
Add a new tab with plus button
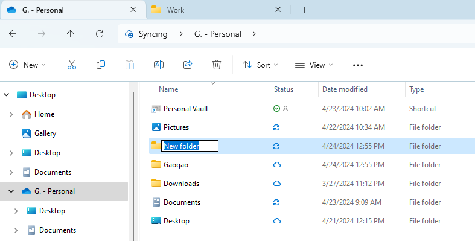tap(304, 10)
